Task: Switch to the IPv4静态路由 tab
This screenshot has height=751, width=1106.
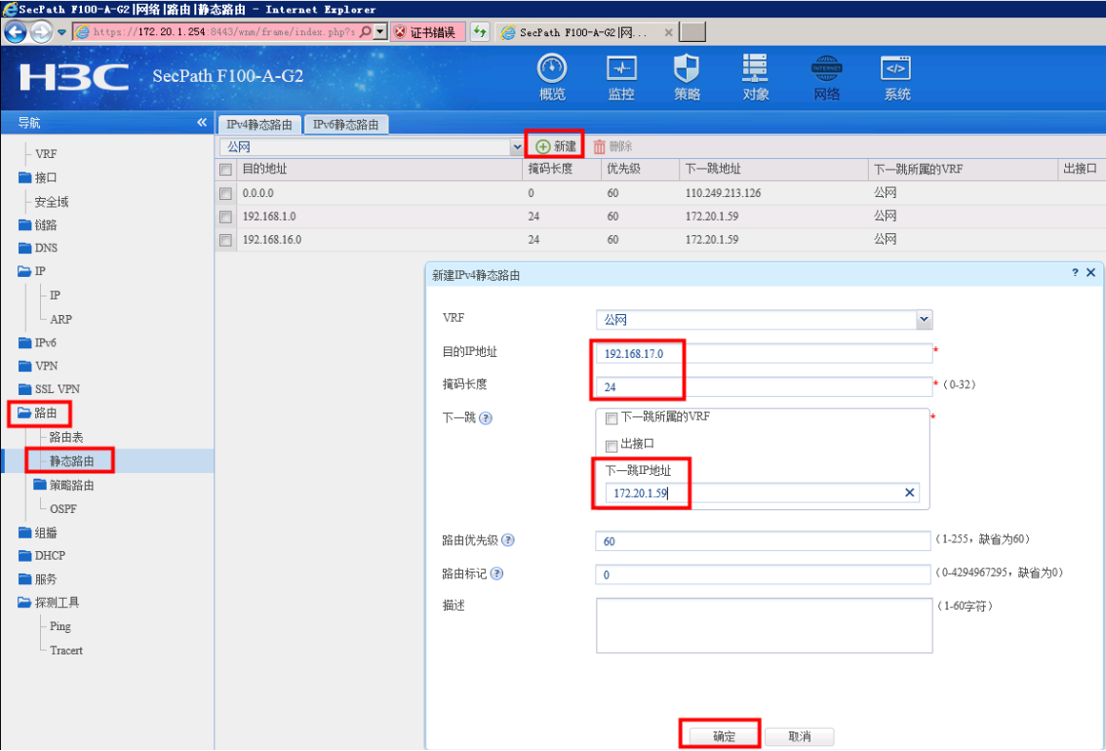Action: [x=258, y=124]
